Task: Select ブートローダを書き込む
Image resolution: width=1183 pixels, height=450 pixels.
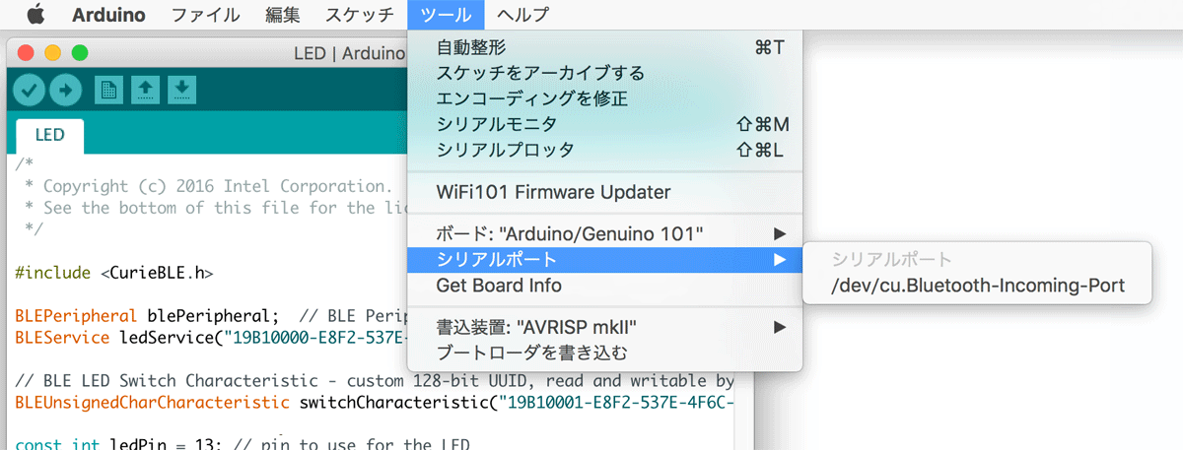Action: [x=605, y=353]
